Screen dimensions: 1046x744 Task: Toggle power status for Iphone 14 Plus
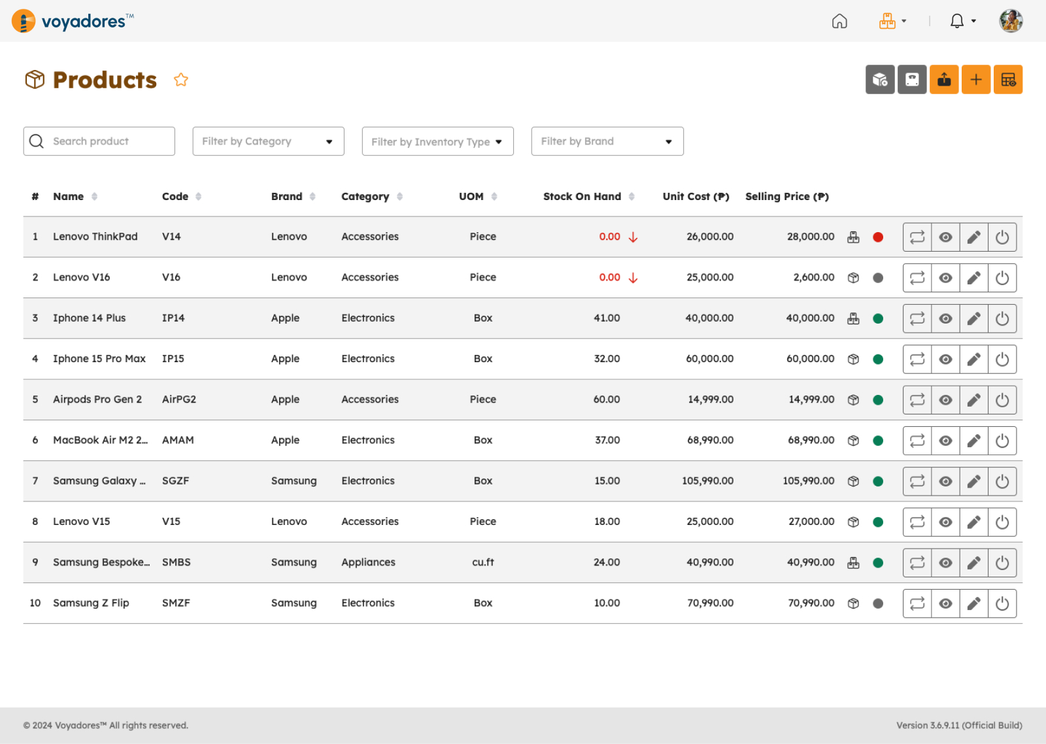point(1002,318)
